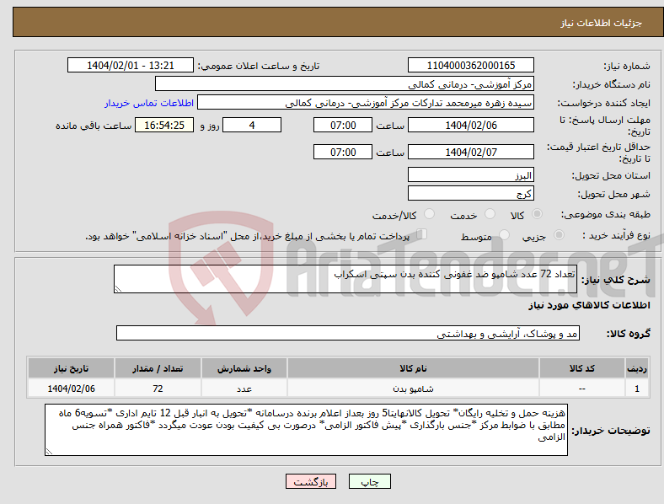Select the کالا/خدمت radio button
The height and width of the screenshot is (504, 664).
point(430,214)
